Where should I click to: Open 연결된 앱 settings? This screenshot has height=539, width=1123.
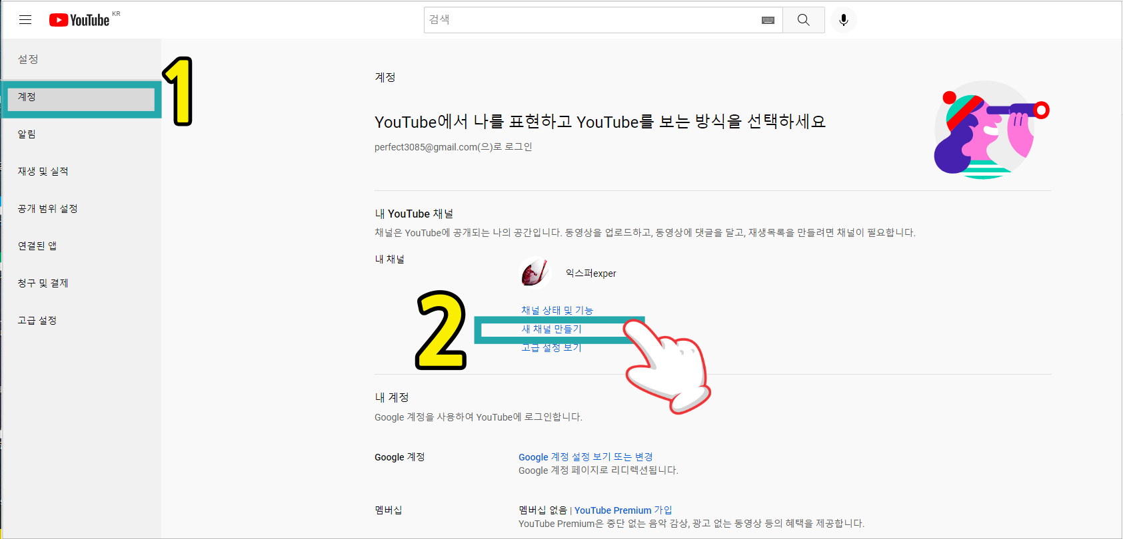click(81, 246)
